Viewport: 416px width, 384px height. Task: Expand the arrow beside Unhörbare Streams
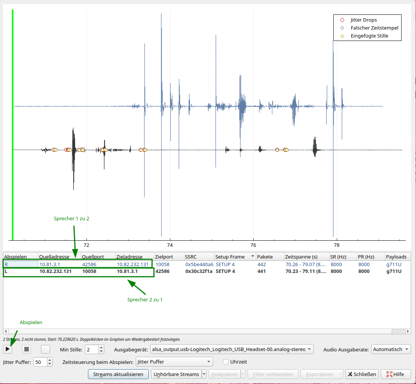[x=204, y=374]
